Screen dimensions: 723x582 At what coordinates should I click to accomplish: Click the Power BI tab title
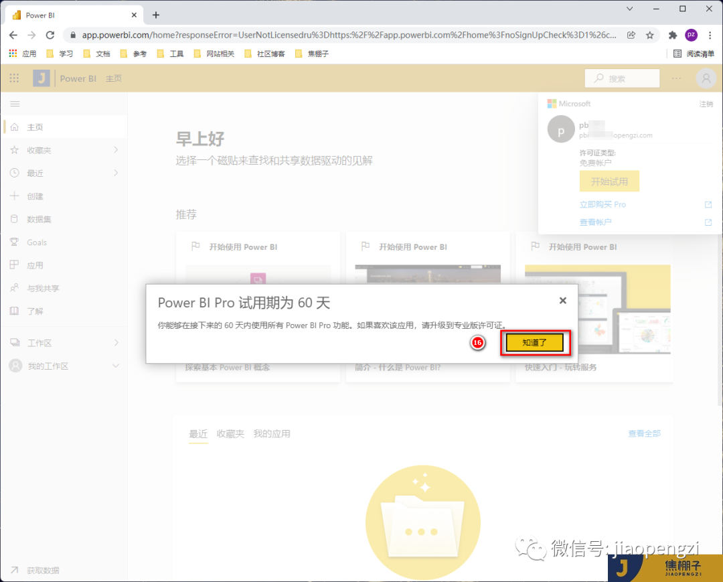40,15
